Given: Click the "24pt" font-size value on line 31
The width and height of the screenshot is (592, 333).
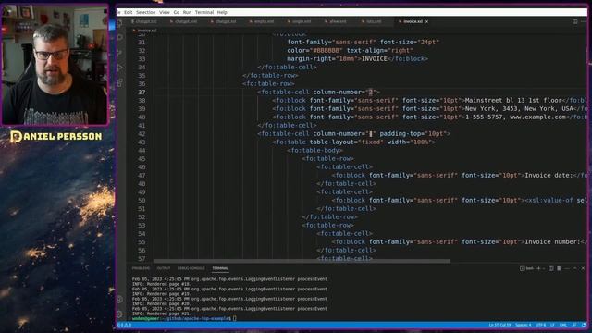Looking at the screenshot, I should point(428,43).
